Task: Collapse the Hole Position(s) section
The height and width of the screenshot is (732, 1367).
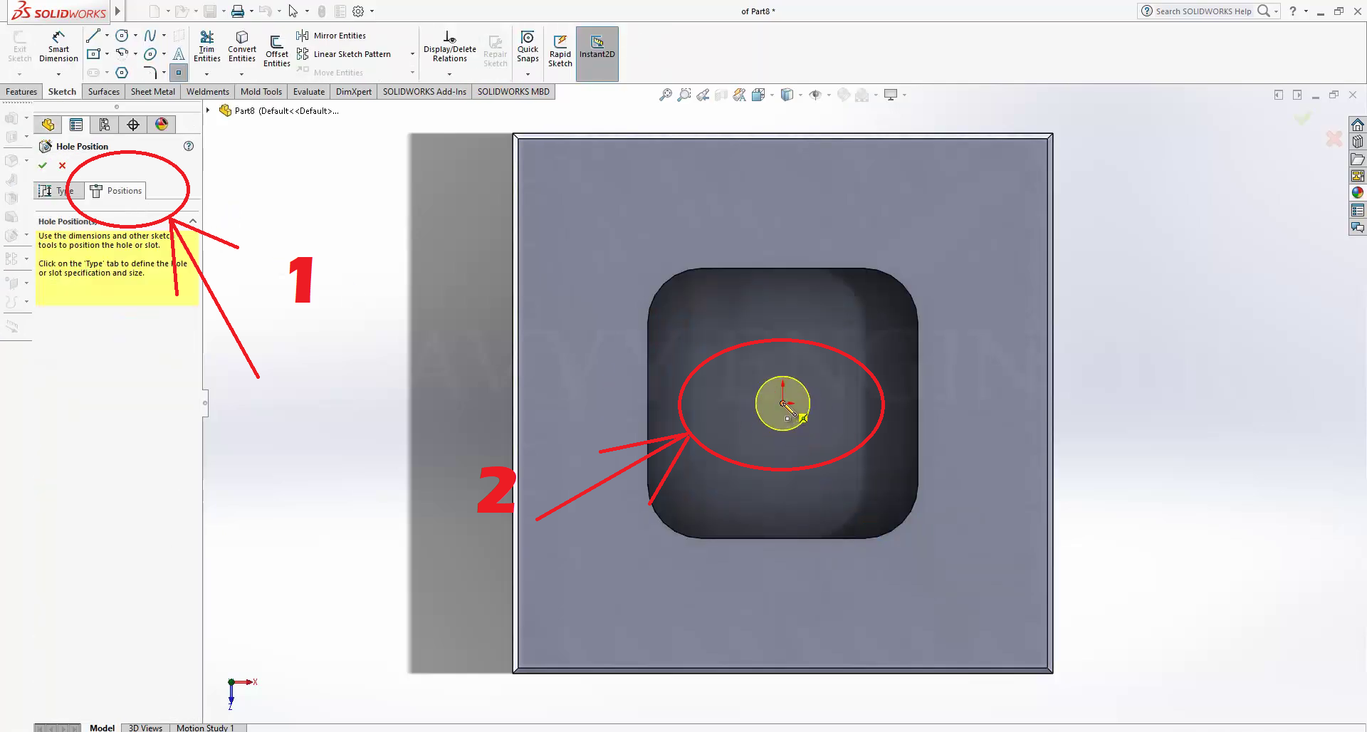Action: pyautogui.click(x=192, y=221)
